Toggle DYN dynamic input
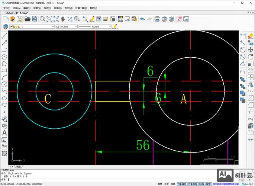Image resolution: width=255 pixels, height=186 pixels. [x=201, y=184]
